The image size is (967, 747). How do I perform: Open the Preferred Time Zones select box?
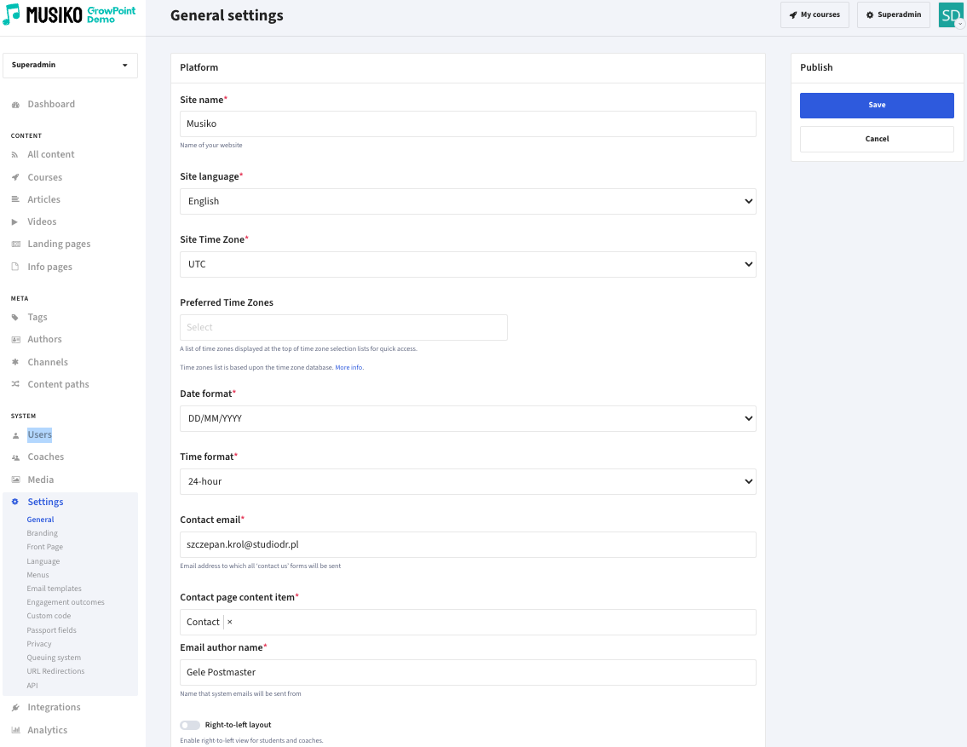(x=343, y=327)
